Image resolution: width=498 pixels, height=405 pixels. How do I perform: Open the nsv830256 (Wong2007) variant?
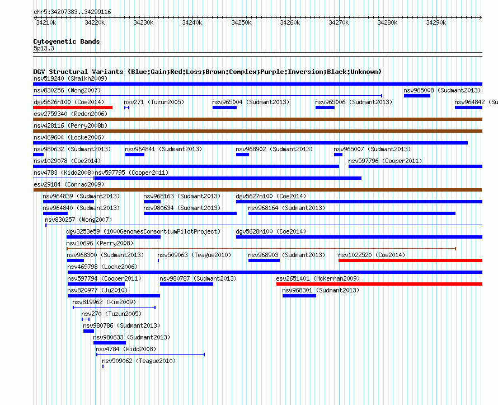pyautogui.click(x=67, y=90)
